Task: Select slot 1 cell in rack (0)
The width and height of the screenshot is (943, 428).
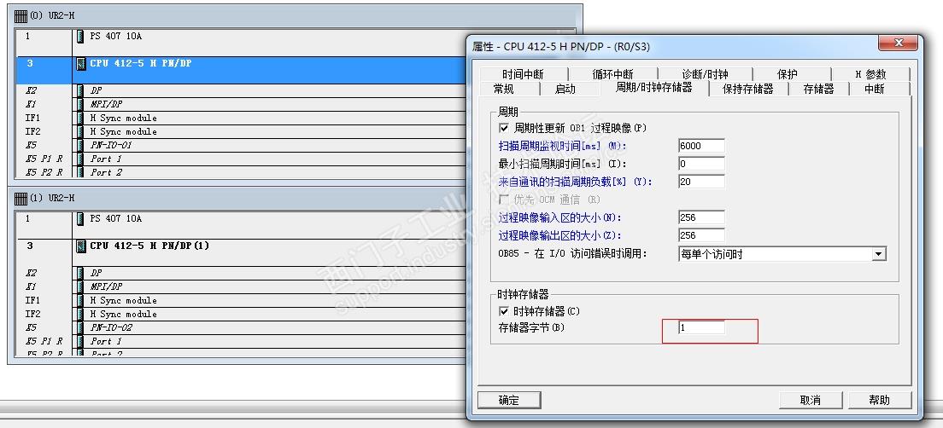Action: [44, 43]
